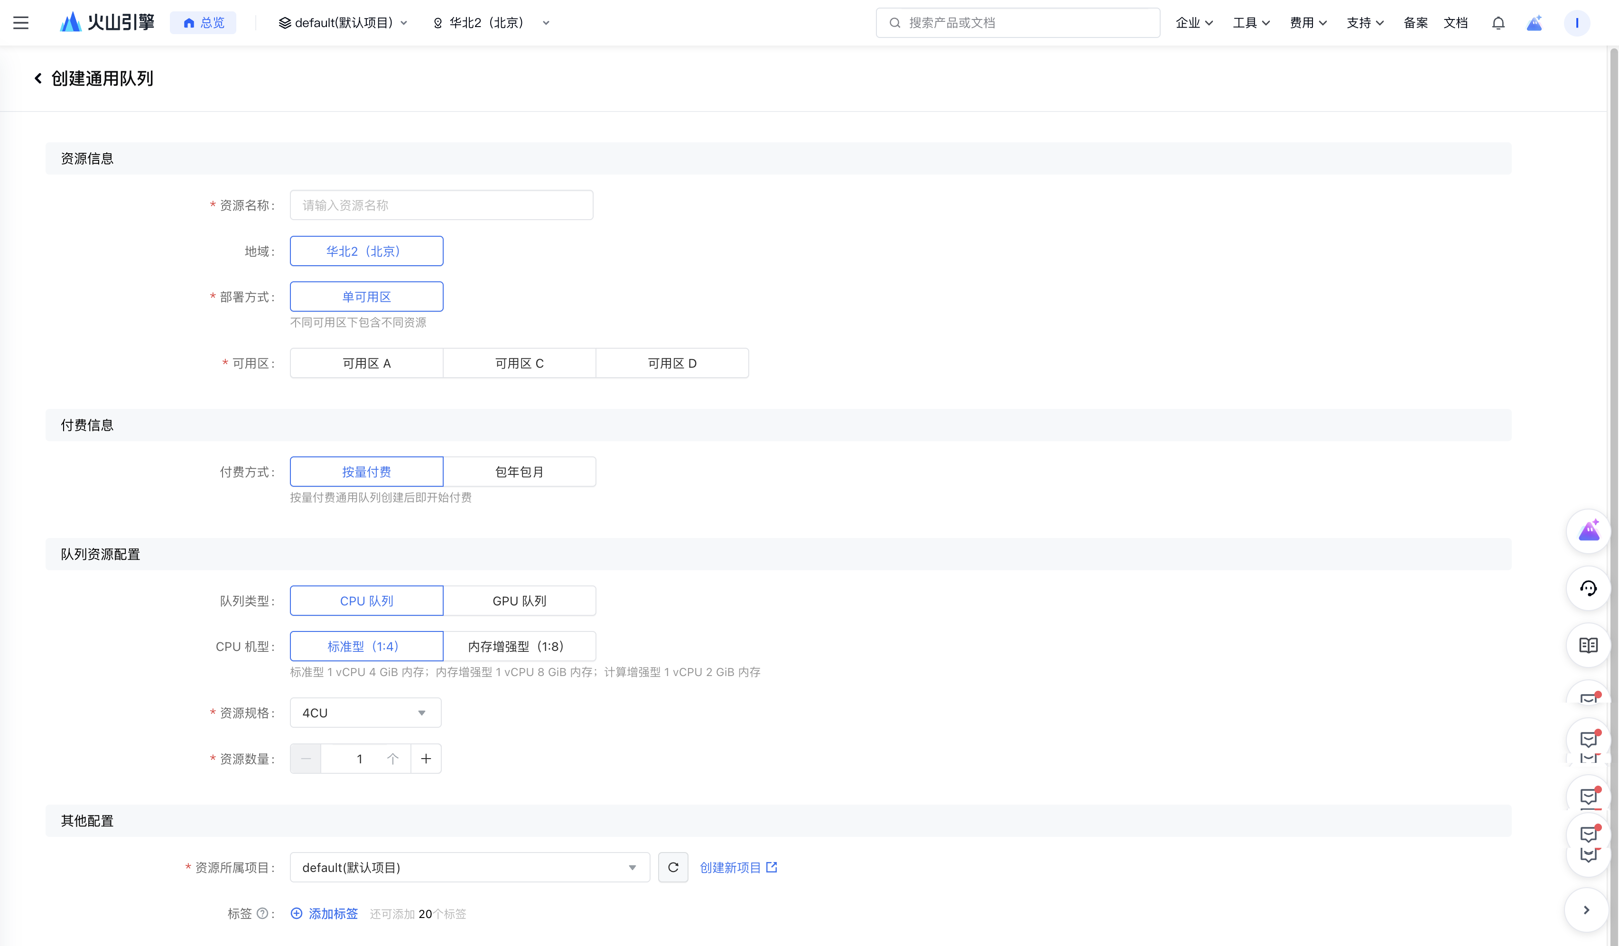Select 内存增强型 (1:8) CPU type
Screen dimensions: 1619x946
coord(519,647)
